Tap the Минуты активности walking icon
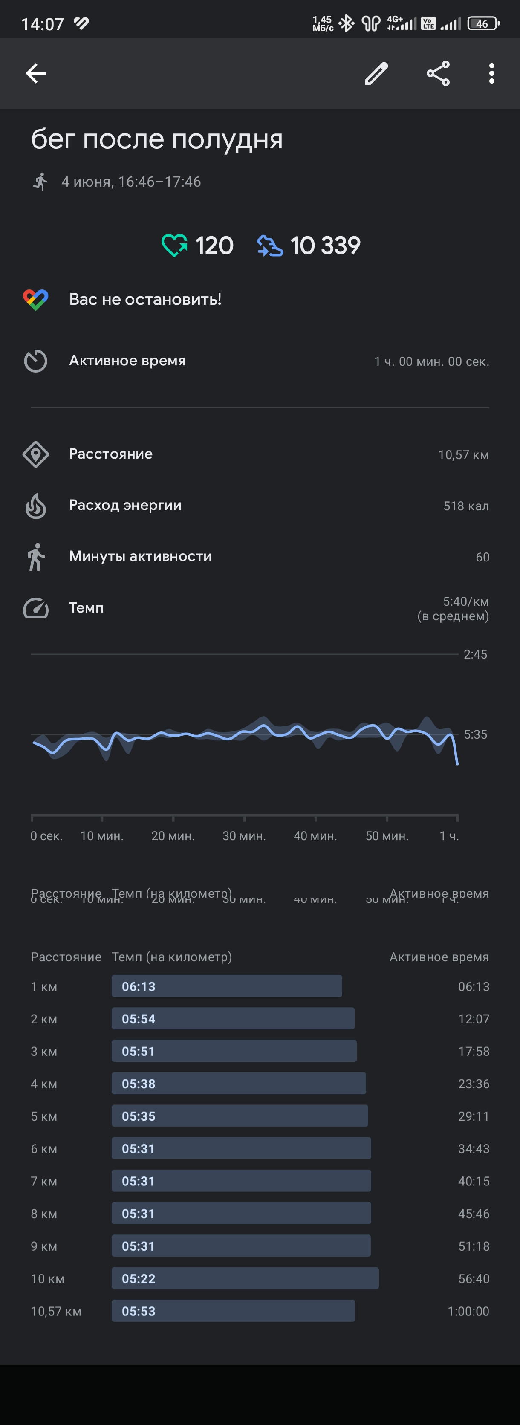The height and width of the screenshot is (1425, 520). 36,557
